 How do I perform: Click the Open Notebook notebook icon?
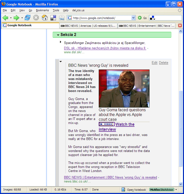pos(123,189)
